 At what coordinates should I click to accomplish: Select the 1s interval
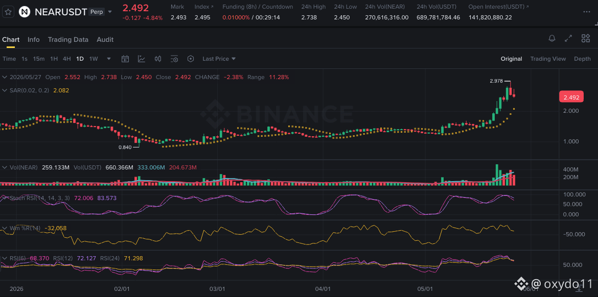[x=25, y=59]
